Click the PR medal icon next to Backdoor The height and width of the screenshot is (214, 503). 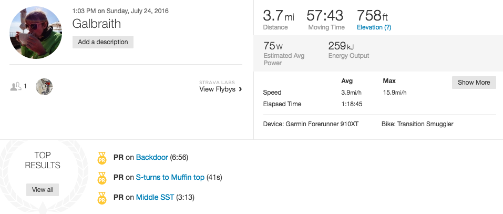tap(101, 158)
